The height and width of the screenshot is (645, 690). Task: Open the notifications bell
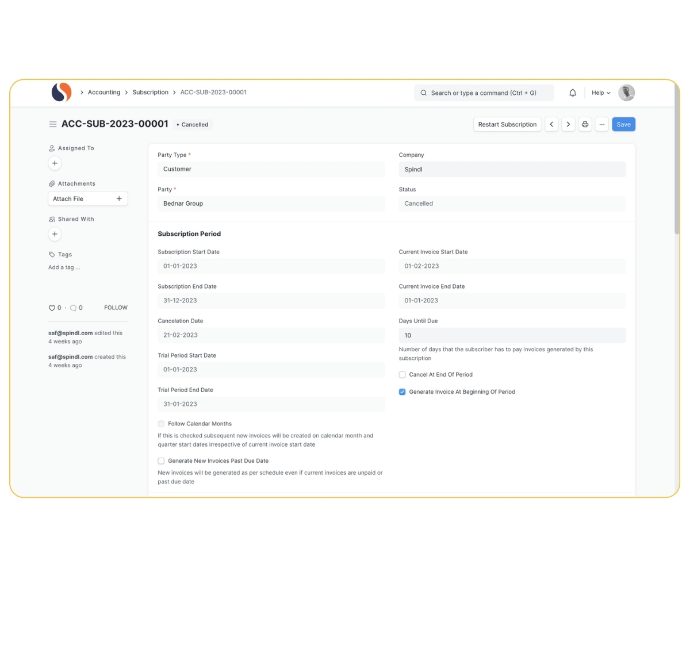click(573, 93)
